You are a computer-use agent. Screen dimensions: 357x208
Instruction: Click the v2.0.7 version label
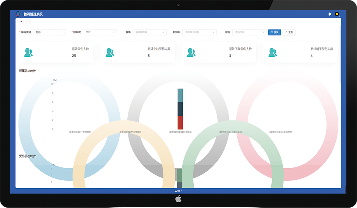pos(178,191)
